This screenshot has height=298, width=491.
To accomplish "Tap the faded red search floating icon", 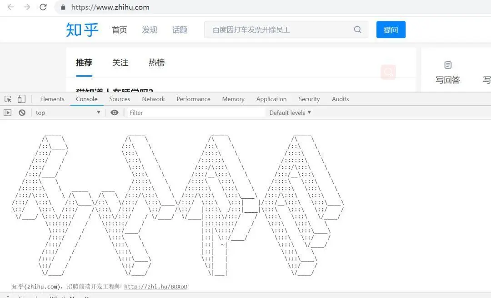I will (388, 72).
